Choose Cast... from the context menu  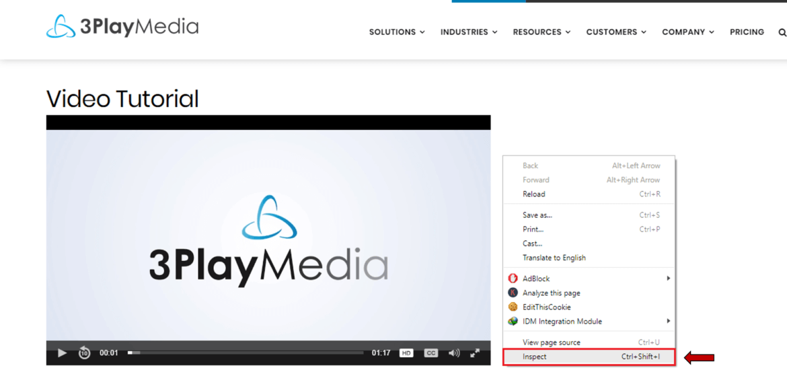589,244
